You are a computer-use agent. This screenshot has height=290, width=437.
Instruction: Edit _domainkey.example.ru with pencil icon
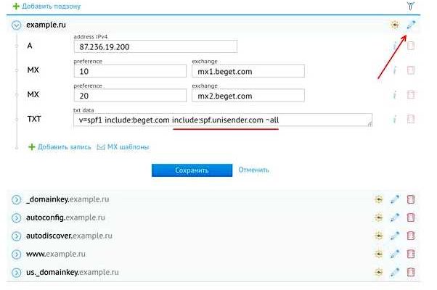pos(395,199)
